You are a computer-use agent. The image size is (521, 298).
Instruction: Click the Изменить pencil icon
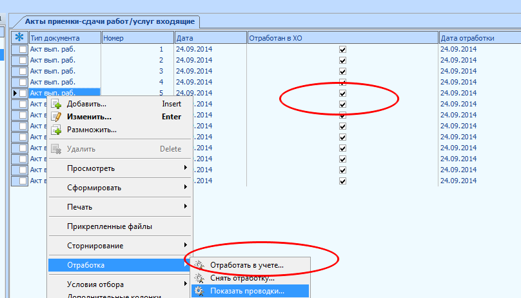tap(56, 117)
